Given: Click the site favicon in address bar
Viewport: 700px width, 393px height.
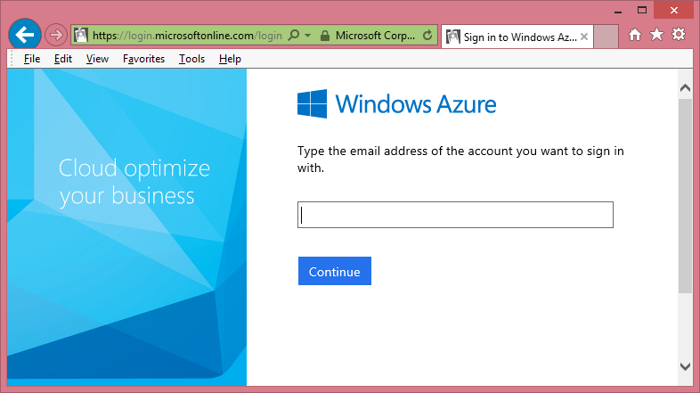Looking at the screenshot, I should tap(81, 36).
